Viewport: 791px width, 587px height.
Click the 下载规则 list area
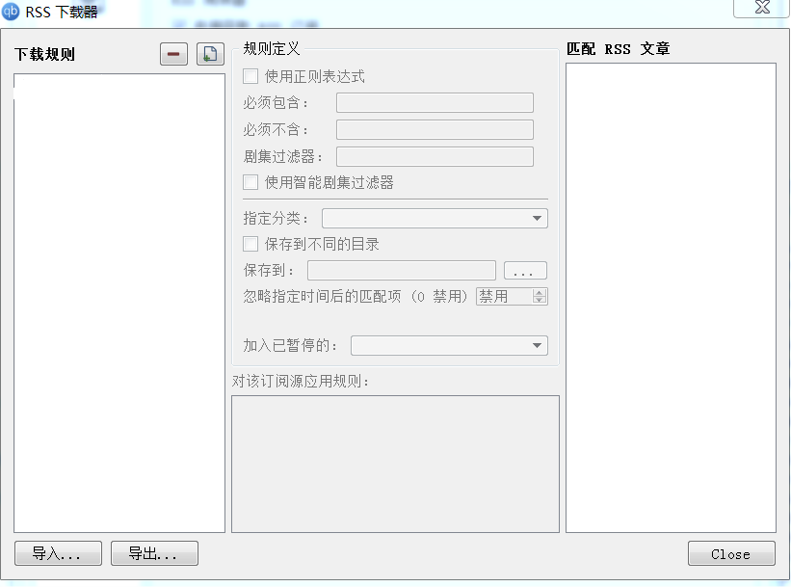(x=119, y=303)
